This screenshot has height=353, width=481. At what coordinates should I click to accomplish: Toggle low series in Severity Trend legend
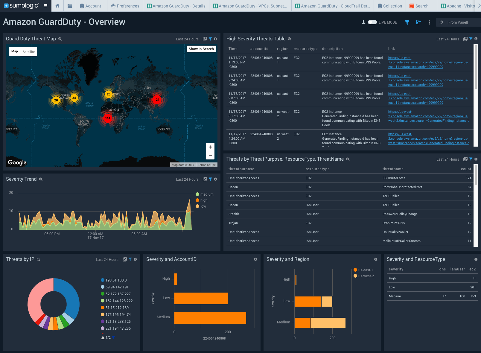pos(201,206)
